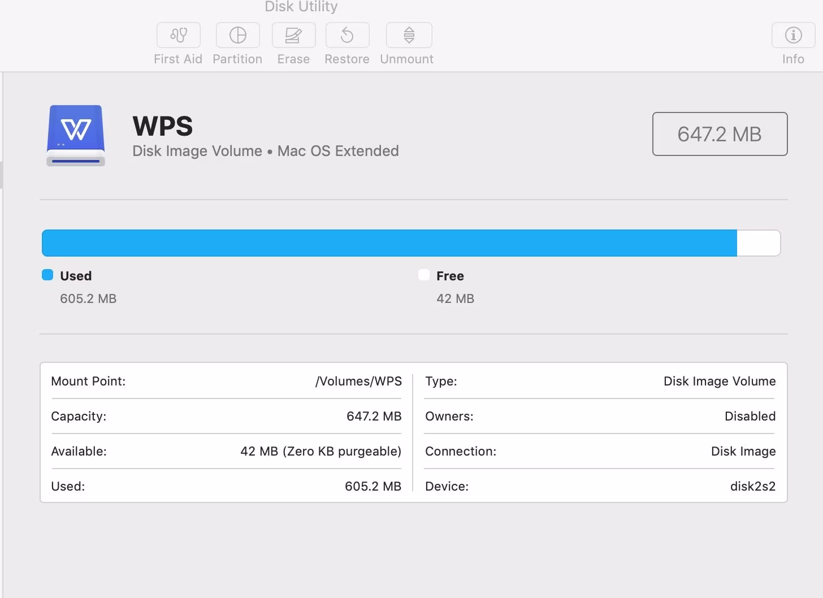Click the Mount Point label
This screenshot has width=823, height=598.
[x=88, y=381]
